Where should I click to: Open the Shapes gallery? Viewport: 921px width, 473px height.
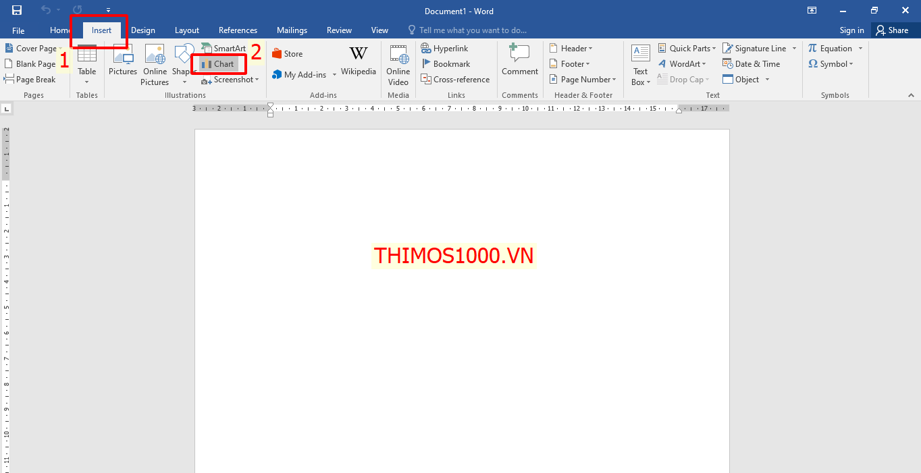tap(184, 65)
